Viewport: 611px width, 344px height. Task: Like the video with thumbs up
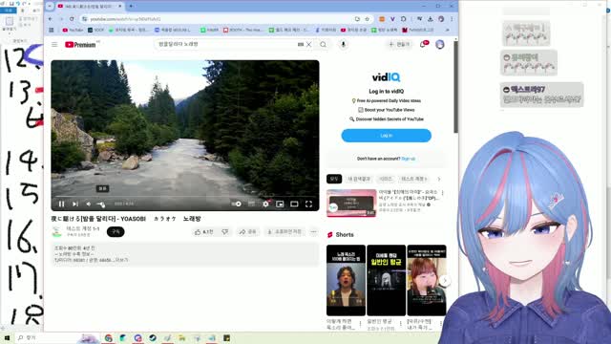coord(203,231)
